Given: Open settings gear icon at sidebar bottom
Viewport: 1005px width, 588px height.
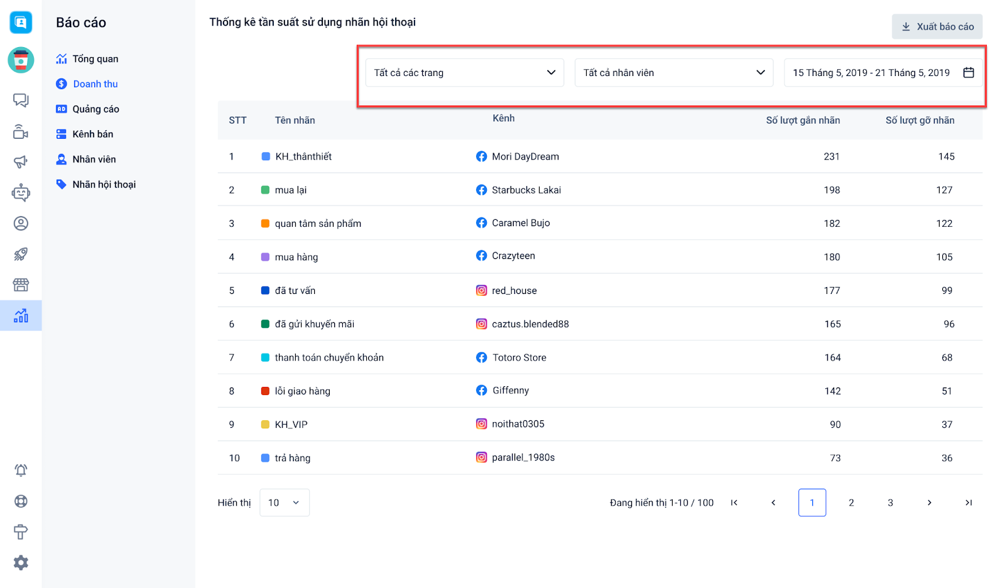Looking at the screenshot, I should point(21,563).
